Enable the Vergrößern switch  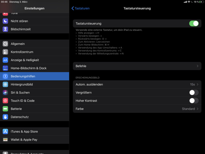[x=194, y=92]
